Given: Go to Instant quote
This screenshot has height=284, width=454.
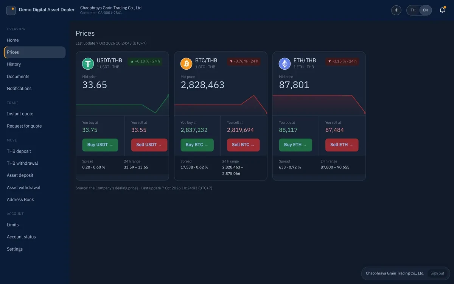Looking at the screenshot, I should [x=35, y=114].
